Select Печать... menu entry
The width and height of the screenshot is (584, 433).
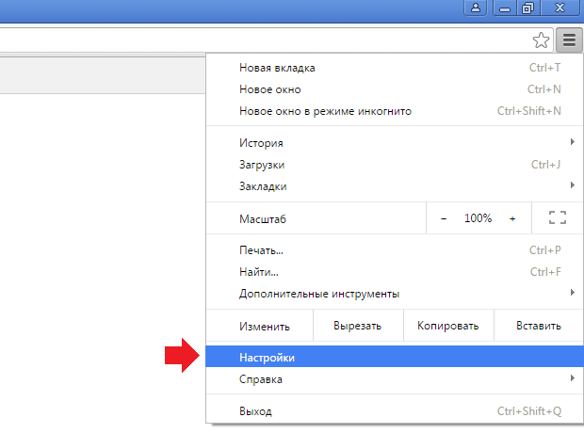click(395, 250)
